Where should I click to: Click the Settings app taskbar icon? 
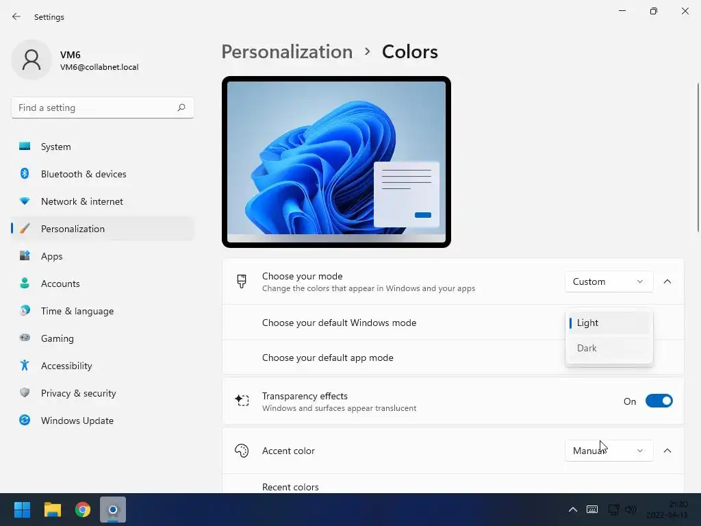pos(113,510)
